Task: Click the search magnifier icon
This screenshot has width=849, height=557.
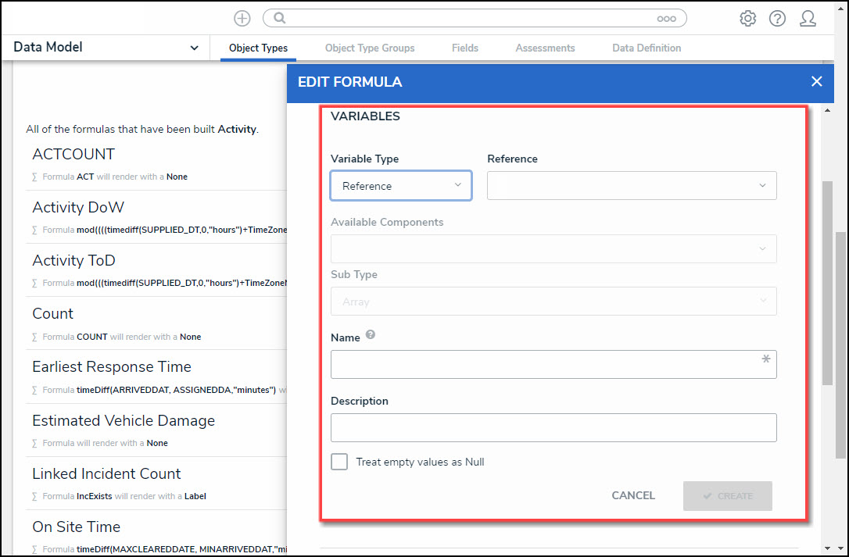Action: tap(280, 18)
